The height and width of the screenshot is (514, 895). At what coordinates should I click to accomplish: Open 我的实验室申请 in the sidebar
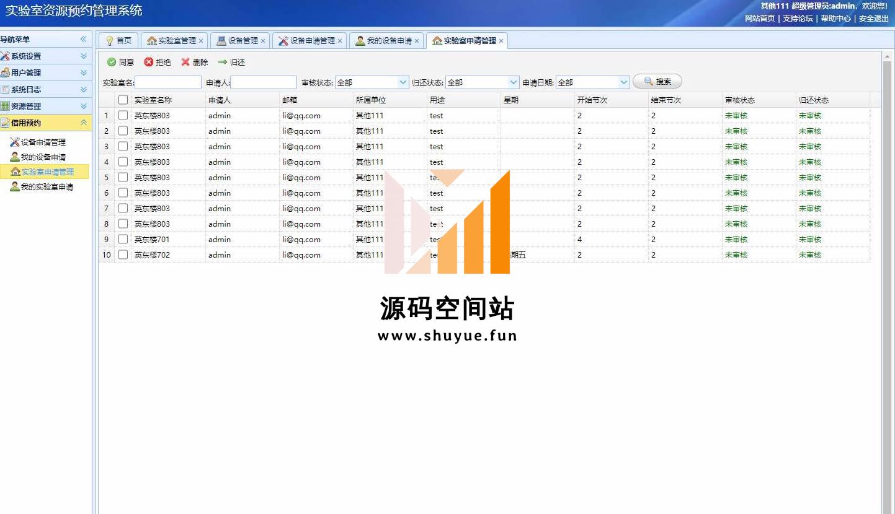(x=47, y=187)
